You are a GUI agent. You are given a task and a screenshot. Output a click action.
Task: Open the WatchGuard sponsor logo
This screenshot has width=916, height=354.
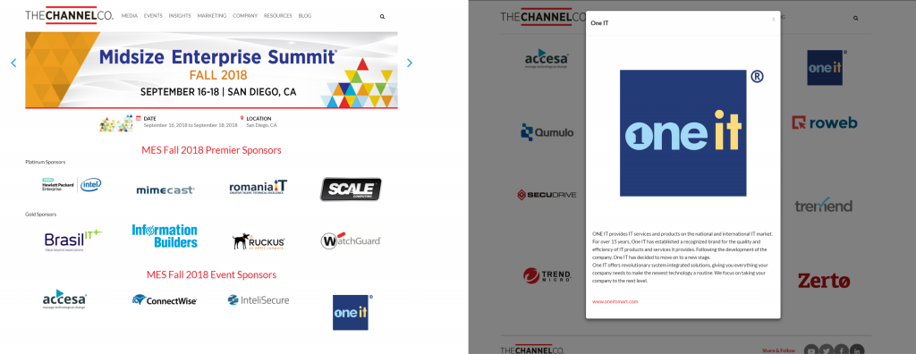(x=351, y=240)
